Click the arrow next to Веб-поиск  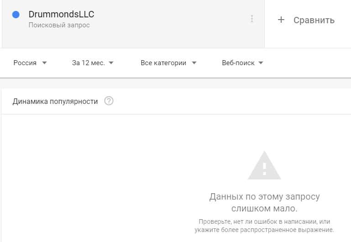(x=261, y=63)
